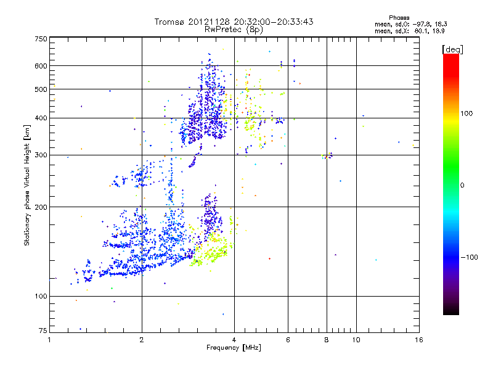Click the isolated red data point near 5 MHz
This screenshot has width=493, height=370.
tap(270, 258)
